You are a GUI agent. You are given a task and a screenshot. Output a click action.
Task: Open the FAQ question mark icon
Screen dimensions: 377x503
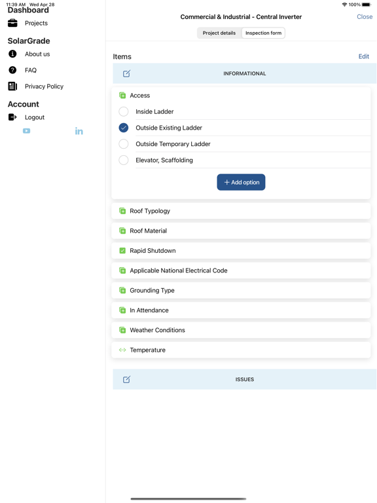[12, 70]
